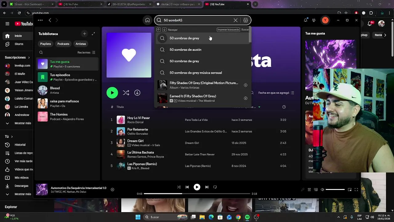Add current song to Liked Songs
394x222 pixels.
112,190
